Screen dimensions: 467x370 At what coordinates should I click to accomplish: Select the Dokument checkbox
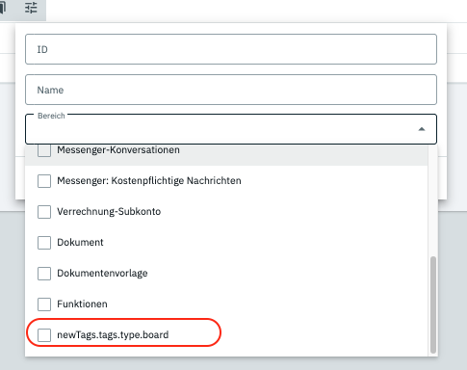click(x=44, y=243)
